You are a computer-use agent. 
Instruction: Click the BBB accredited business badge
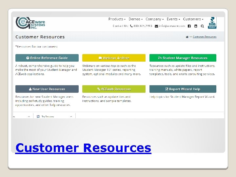212,23
